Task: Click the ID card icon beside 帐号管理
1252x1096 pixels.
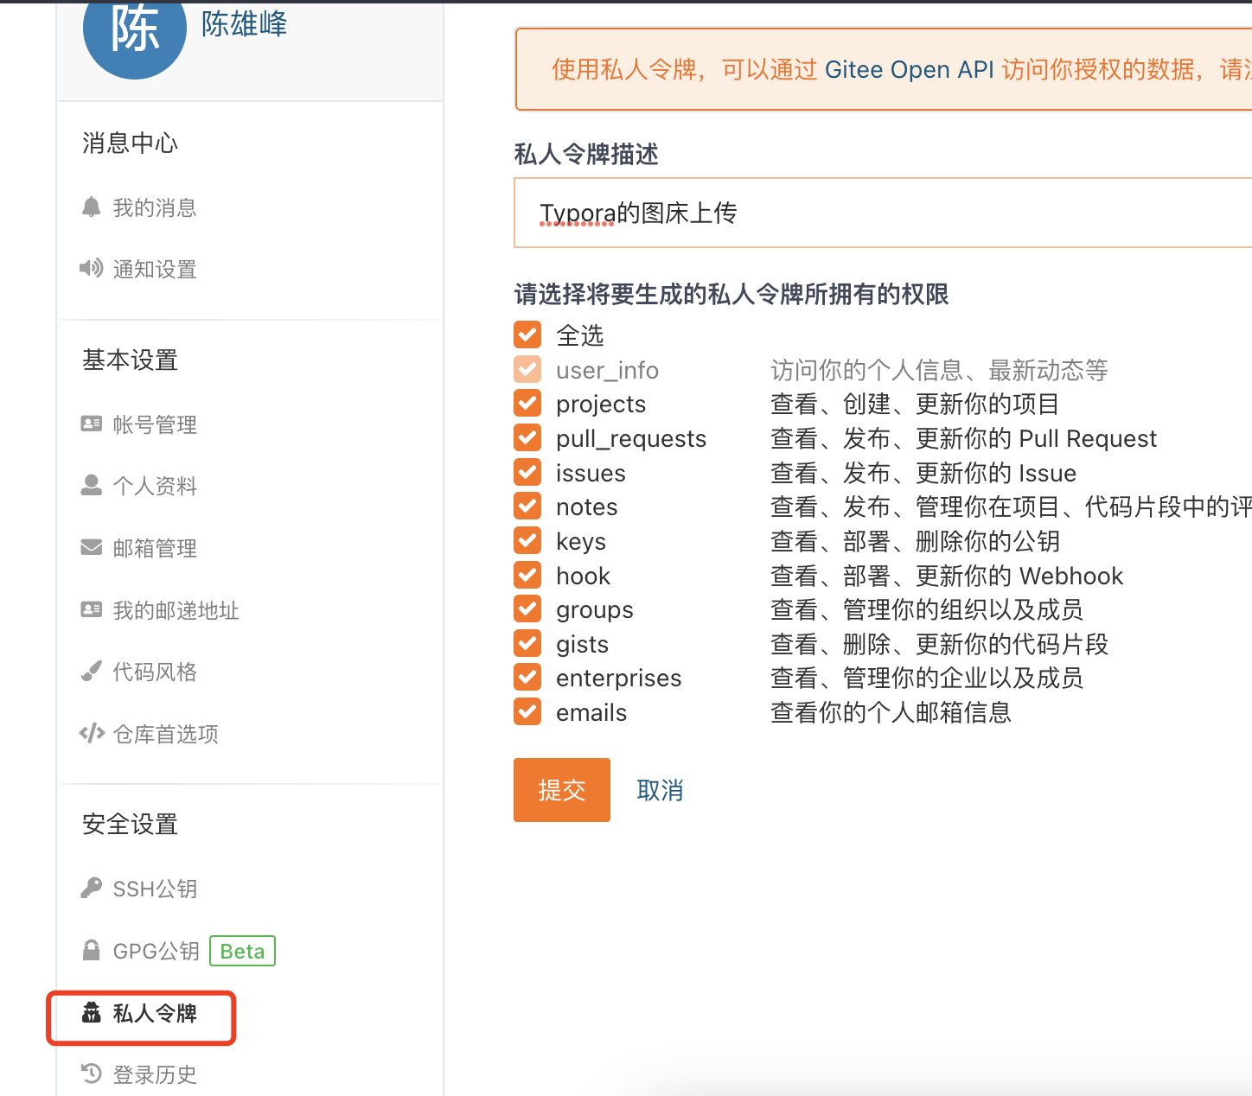Action: point(92,424)
